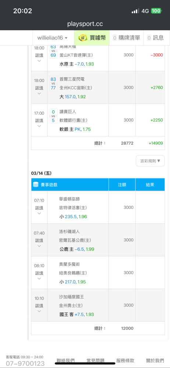Open 詳情 for the 沙加緬度國王 game
170x368 pixels.
coord(39,305)
